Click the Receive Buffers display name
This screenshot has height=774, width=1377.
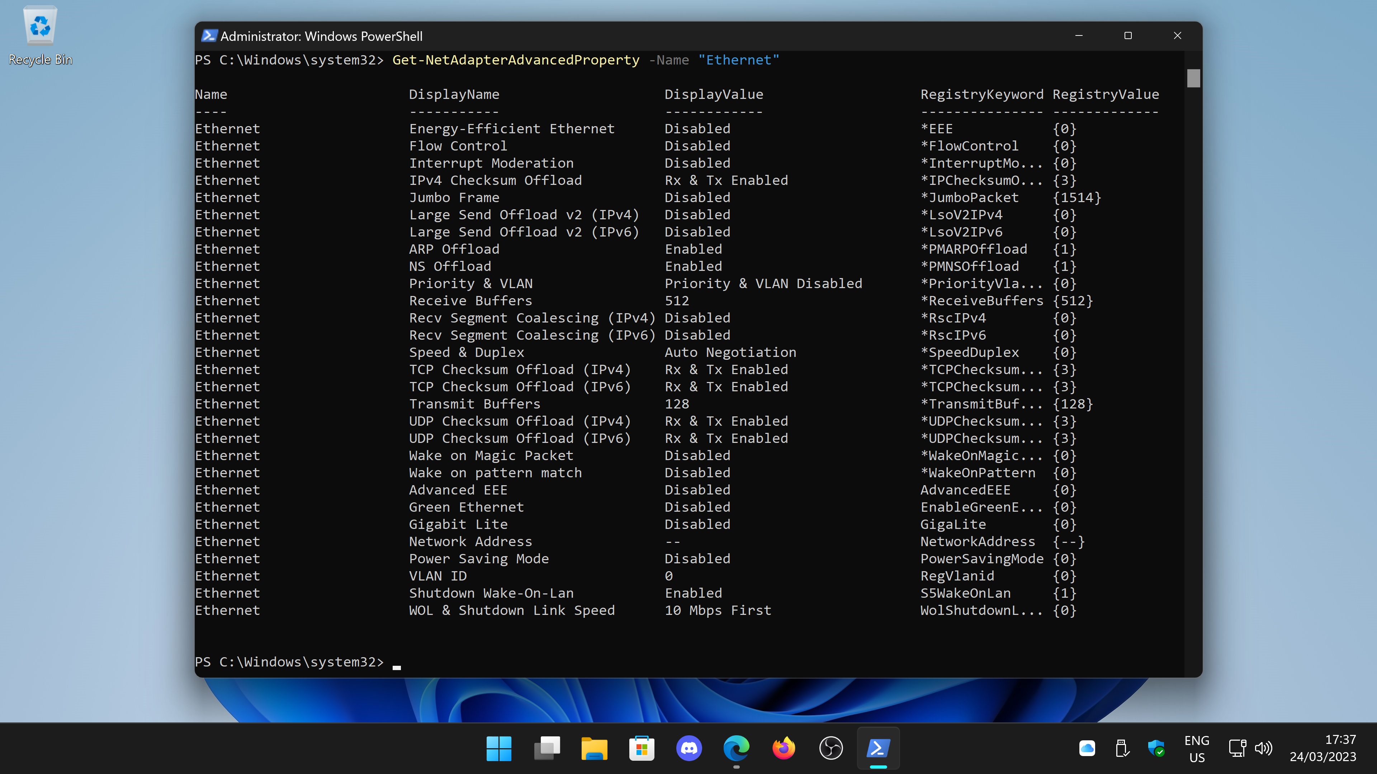tap(470, 301)
